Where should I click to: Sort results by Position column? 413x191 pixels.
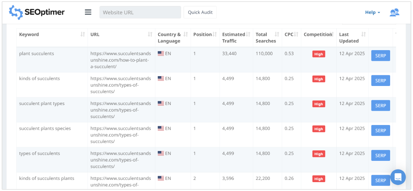(215, 34)
